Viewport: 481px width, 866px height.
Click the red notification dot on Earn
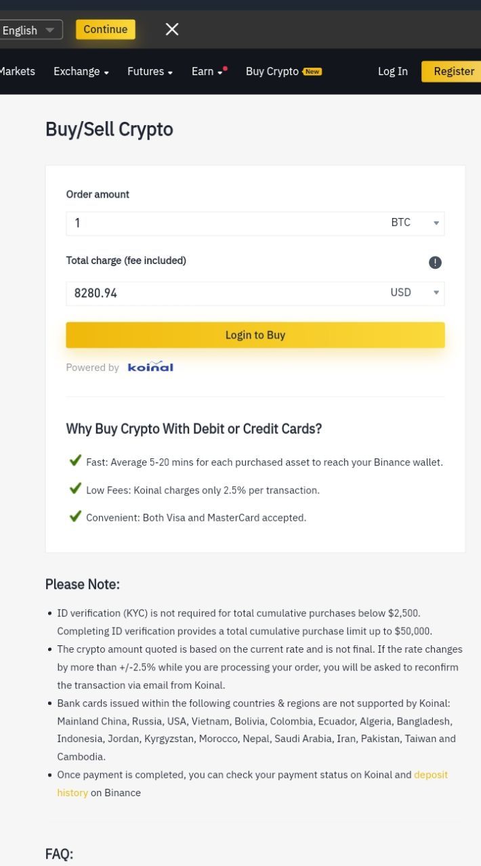click(225, 68)
